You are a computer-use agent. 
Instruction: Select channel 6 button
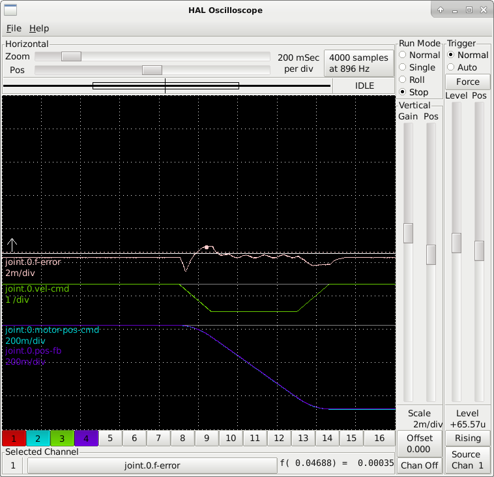click(134, 439)
